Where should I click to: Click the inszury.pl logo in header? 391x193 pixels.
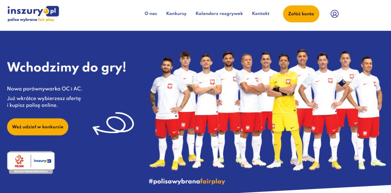[33, 11]
